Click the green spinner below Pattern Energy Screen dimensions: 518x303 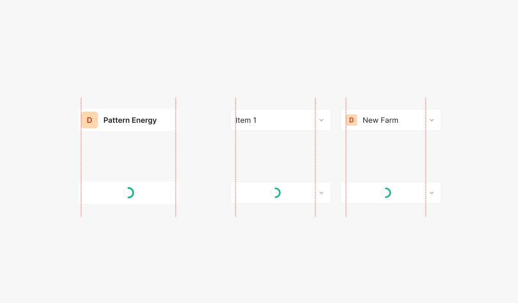pos(128,193)
